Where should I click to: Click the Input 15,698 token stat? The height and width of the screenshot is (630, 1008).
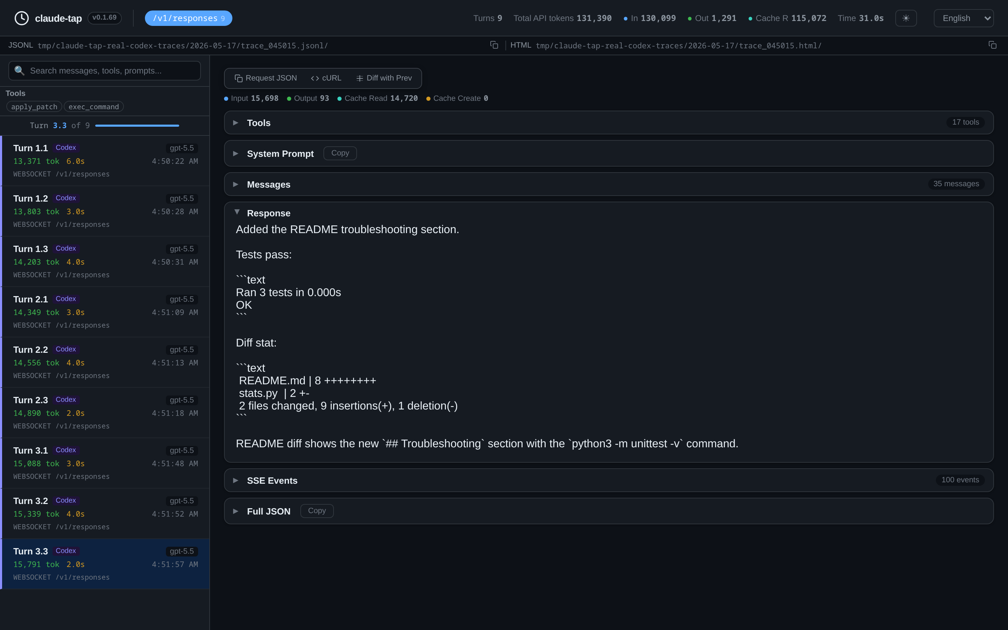tap(251, 98)
